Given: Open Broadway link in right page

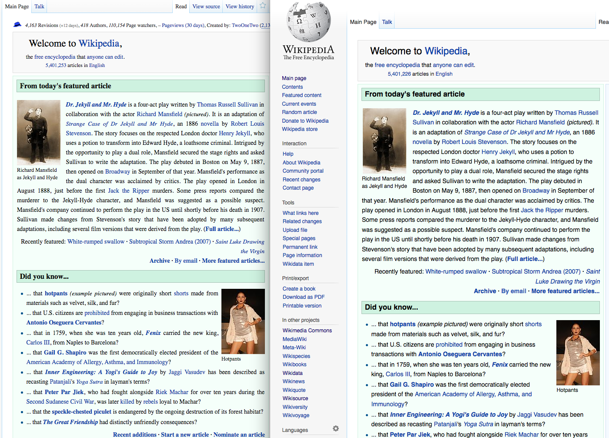Looking at the screenshot, I should click(536, 191).
